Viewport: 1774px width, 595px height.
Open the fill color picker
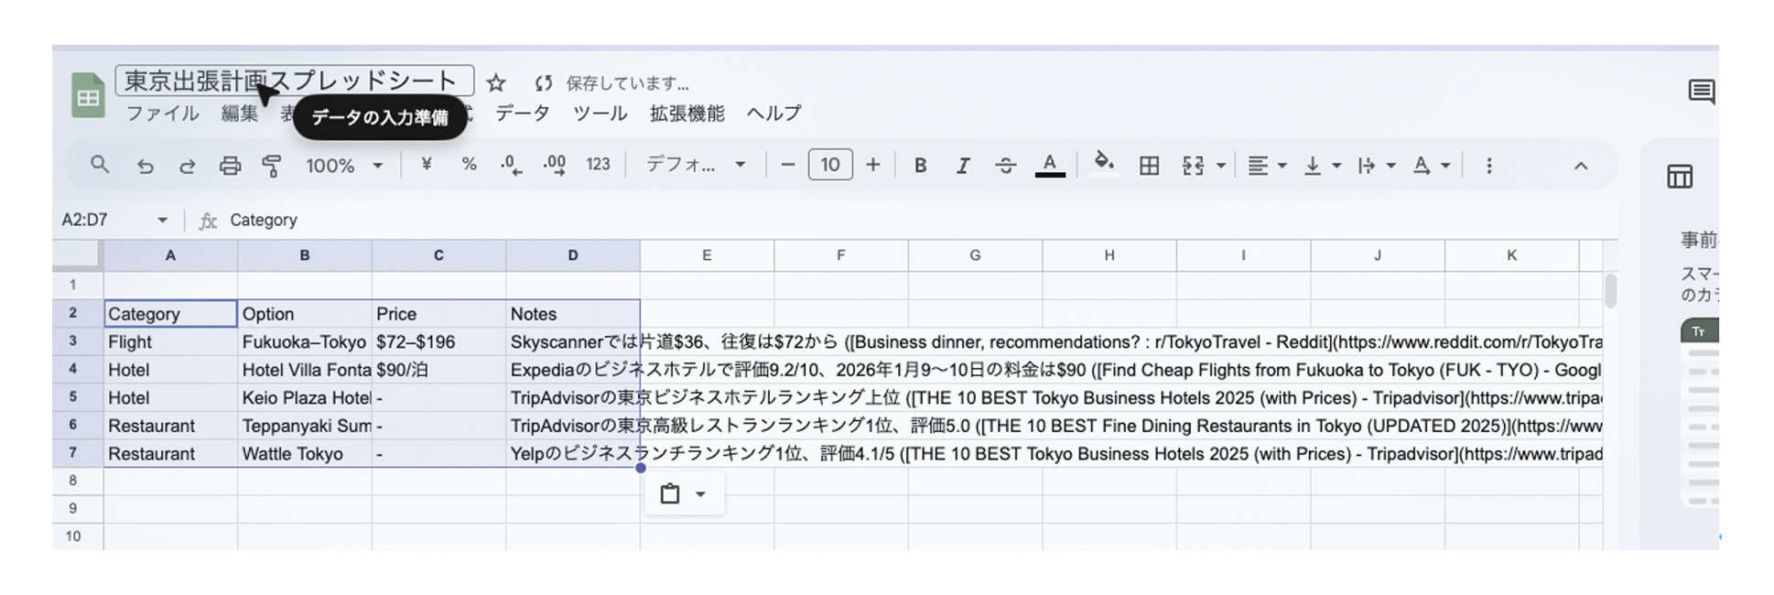1104,165
